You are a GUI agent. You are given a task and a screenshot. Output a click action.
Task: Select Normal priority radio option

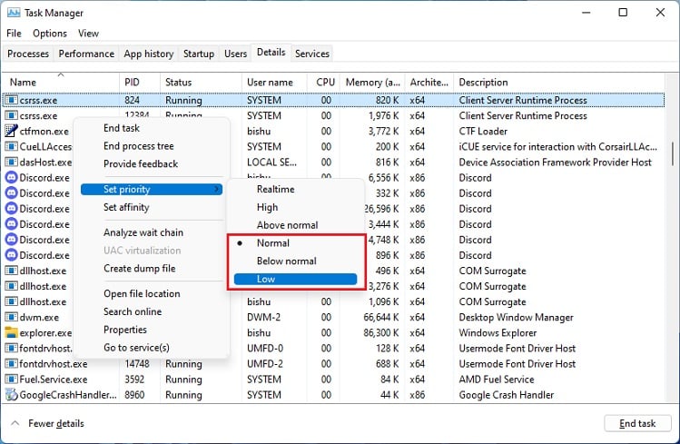point(273,243)
